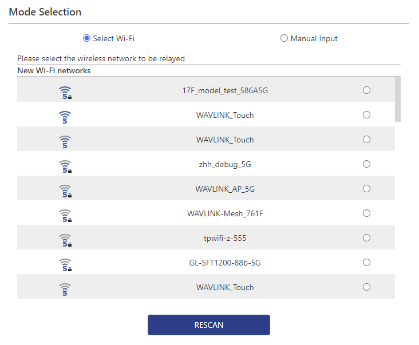Pick the WAVLINK_AP_5G radio button
Viewport: 419px width, 345px height.
(367, 189)
